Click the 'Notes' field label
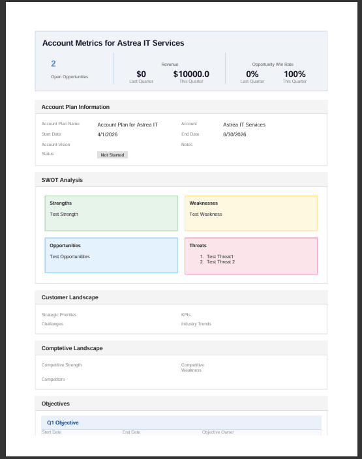 [187, 145]
